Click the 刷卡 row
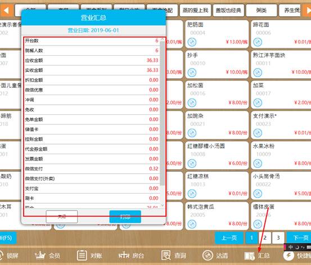The height and width of the screenshot is (265, 311). tap(92, 198)
